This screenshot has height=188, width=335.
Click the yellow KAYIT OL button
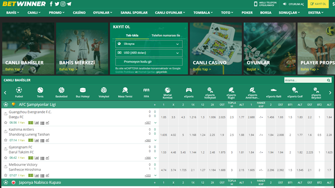318,4
